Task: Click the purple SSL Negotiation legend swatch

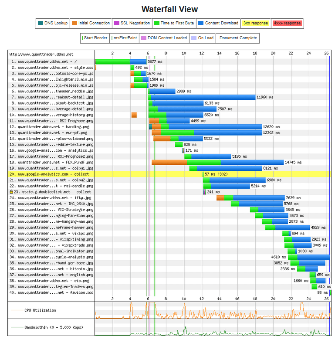Action: (116, 23)
